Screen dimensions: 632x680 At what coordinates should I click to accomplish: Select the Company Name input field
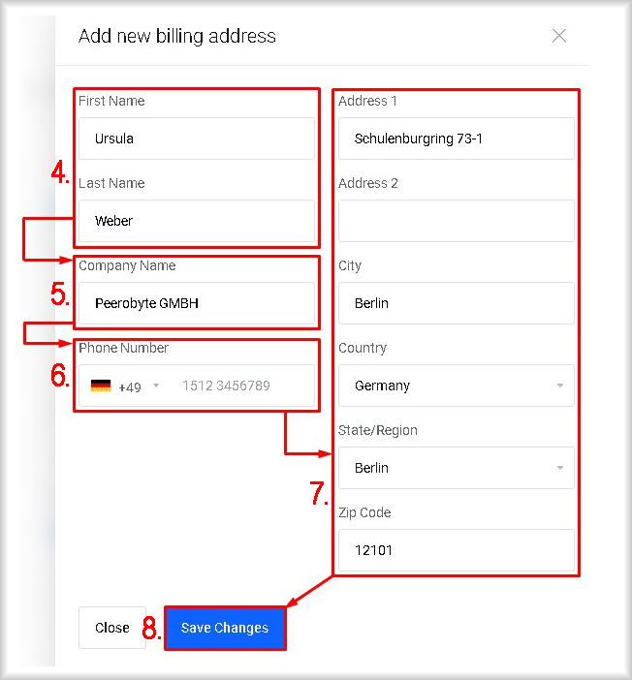pos(197,303)
